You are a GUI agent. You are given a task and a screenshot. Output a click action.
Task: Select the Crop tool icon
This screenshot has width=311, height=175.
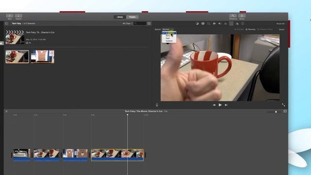point(208,23)
